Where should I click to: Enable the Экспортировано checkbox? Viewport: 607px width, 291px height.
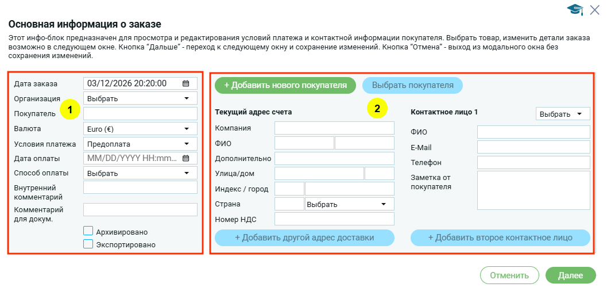pyautogui.click(x=88, y=244)
